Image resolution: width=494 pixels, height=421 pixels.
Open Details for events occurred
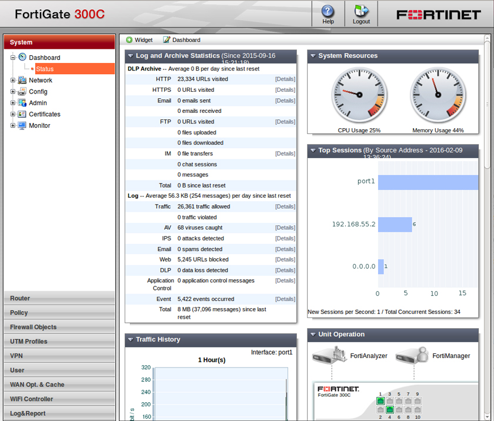pyautogui.click(x=285, y=299)
